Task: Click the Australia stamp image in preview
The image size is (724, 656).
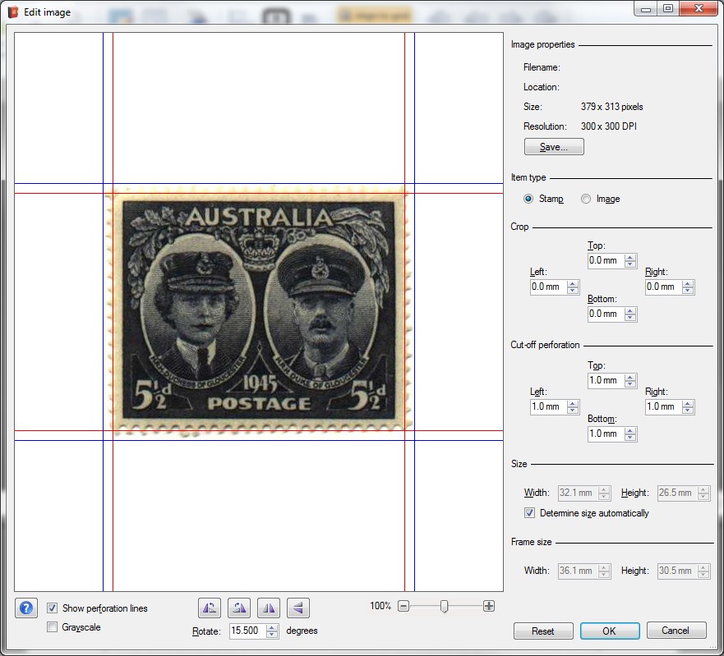Action: pyautogui.click(x=259, y=311)
